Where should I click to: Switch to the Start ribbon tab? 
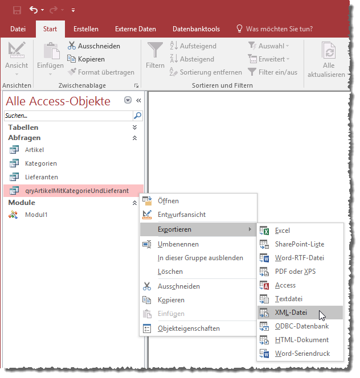pyautogui.click(x=50, y=29)
